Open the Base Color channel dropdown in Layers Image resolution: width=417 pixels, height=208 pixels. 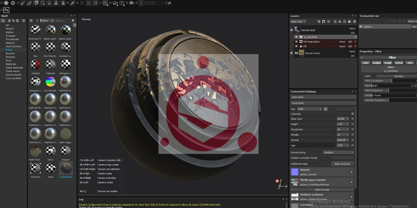point(298,21)
